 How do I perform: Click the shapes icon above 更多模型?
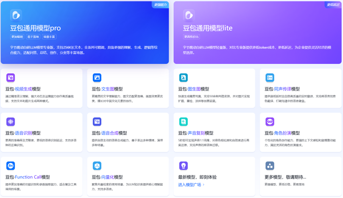point(270,166)
